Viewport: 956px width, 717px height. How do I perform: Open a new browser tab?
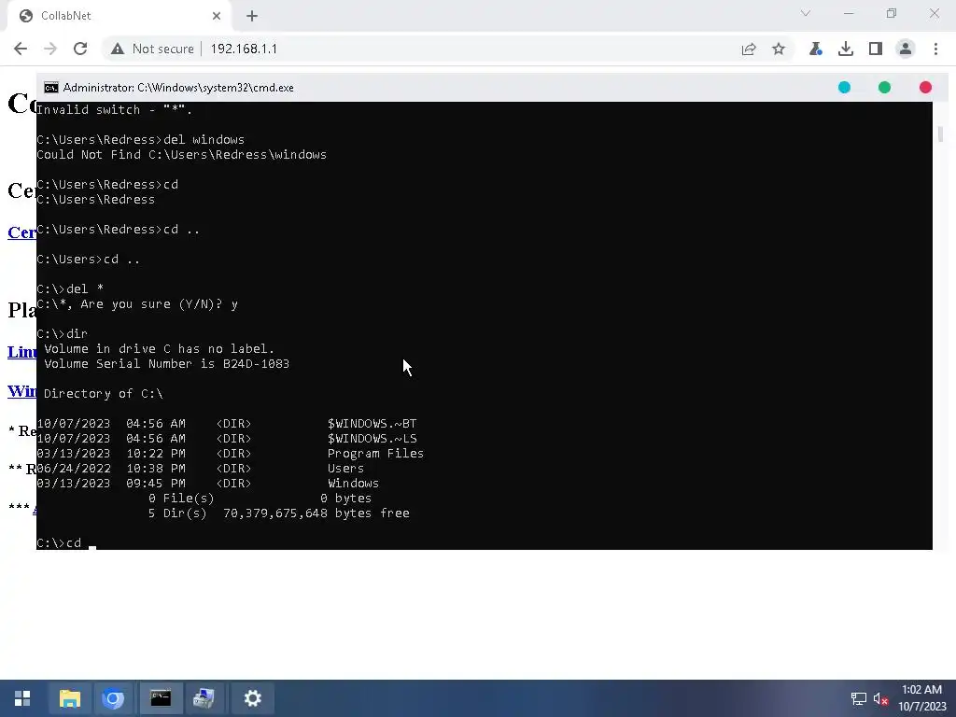click(x=252, y=16)
